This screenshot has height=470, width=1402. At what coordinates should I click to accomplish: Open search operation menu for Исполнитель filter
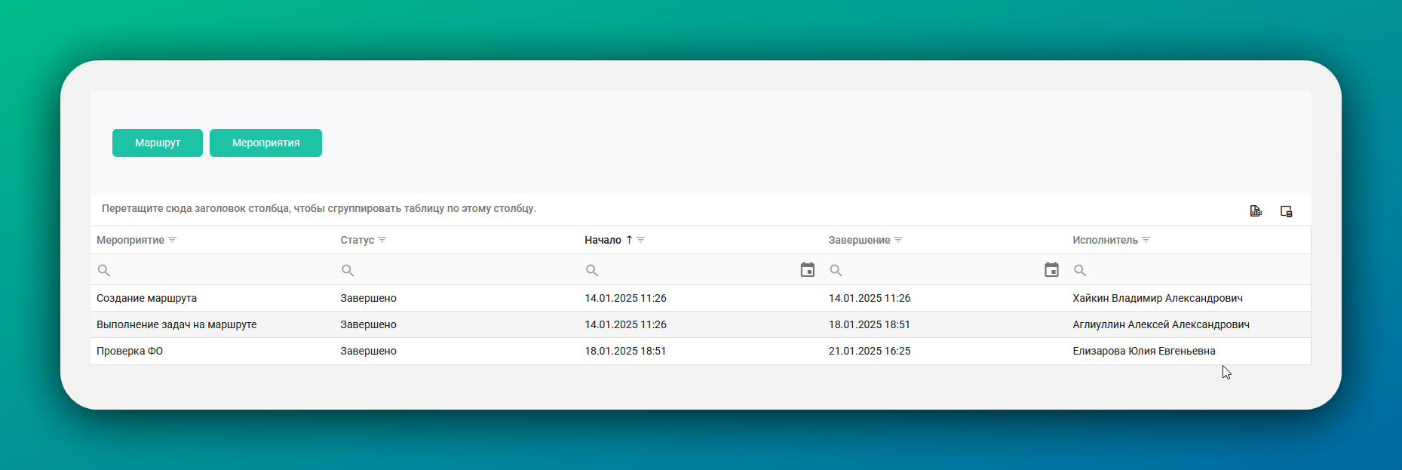(x=1080, y=270)
